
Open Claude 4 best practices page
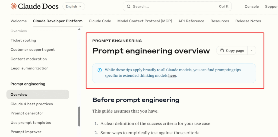[x=32, y=104]
